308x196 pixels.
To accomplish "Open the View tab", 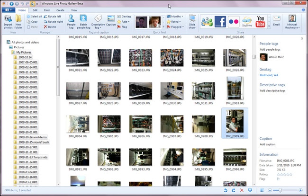I will [x=74, y=10].
